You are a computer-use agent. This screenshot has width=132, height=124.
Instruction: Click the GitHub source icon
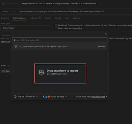point(44,97)
